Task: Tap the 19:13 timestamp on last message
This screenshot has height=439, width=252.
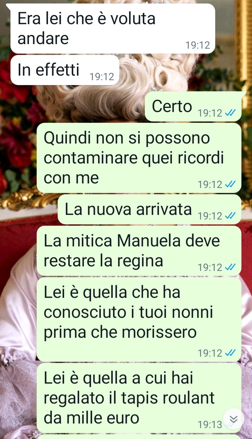Action: [210, 425]
